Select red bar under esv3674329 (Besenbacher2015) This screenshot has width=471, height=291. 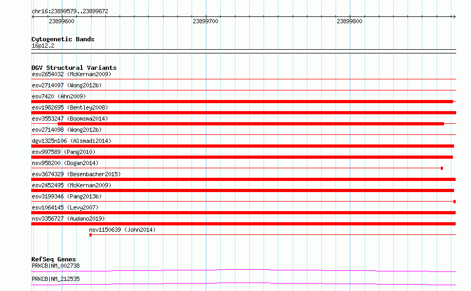pyautogui.click(x=243, y=179)
